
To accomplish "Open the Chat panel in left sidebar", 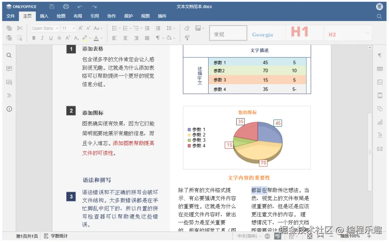I will click(x=9, y=82).
